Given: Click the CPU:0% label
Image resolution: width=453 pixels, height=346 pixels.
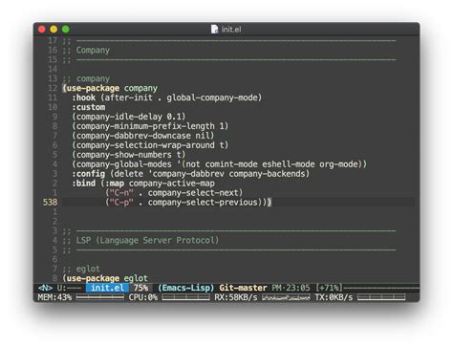Looking at the screenshot, I should coord(143,297).
